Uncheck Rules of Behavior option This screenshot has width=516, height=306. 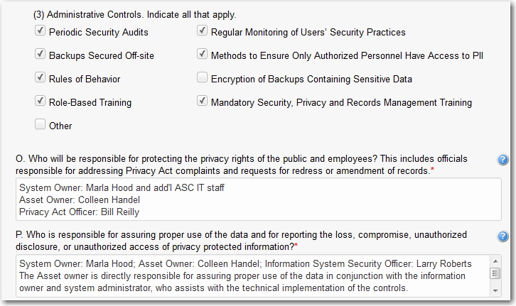pyautogui.click(x=41, y=78)
